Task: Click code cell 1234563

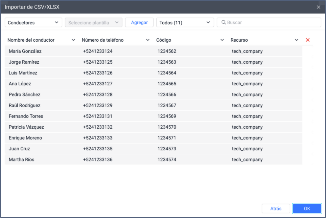Action: pyautogui.click(x=167, y=62)
